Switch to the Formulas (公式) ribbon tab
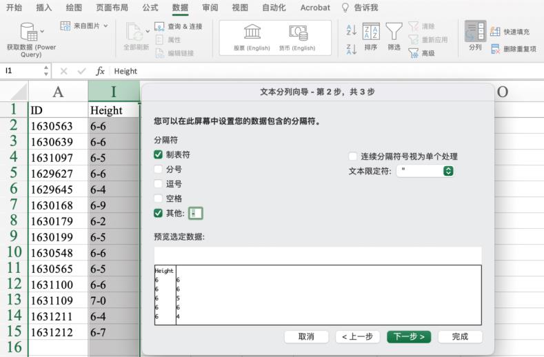This screenshot has height=357, width=544. (150, 8)
